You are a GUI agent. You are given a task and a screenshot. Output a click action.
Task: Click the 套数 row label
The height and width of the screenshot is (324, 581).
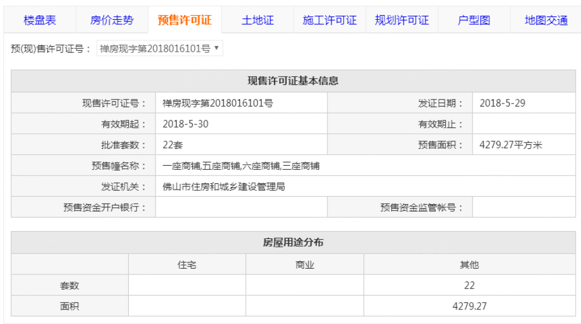[x=70, y=286]
